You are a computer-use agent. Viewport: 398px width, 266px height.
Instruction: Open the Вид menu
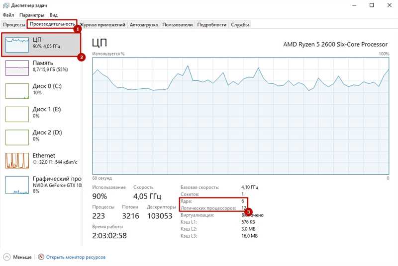[53, 15]
